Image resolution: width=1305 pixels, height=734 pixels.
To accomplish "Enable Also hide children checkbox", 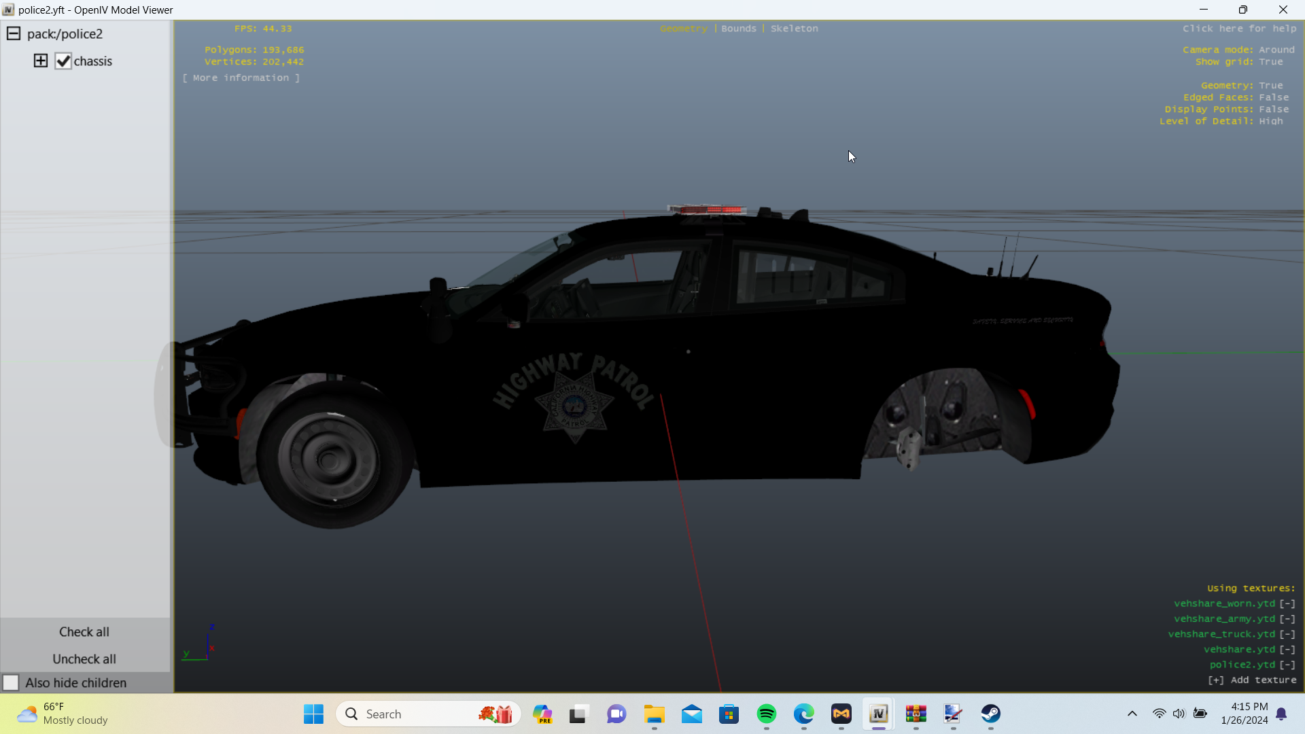I will point(11,682).
